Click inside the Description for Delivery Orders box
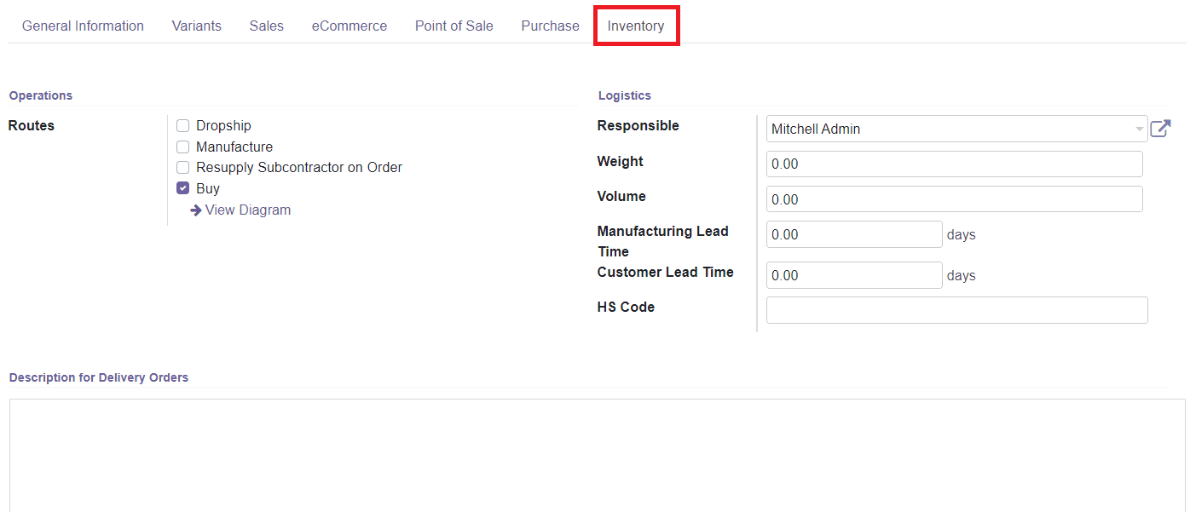Image resolution: width=1190 pixels, height=512 pixels. click(595, 452)
